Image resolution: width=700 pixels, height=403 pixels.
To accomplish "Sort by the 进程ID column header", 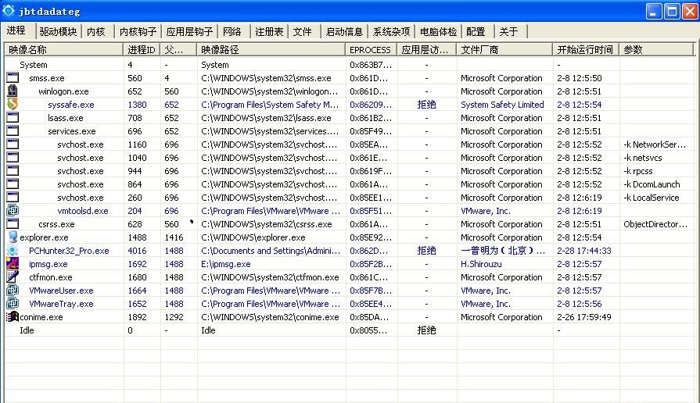I will click(142, 49).
